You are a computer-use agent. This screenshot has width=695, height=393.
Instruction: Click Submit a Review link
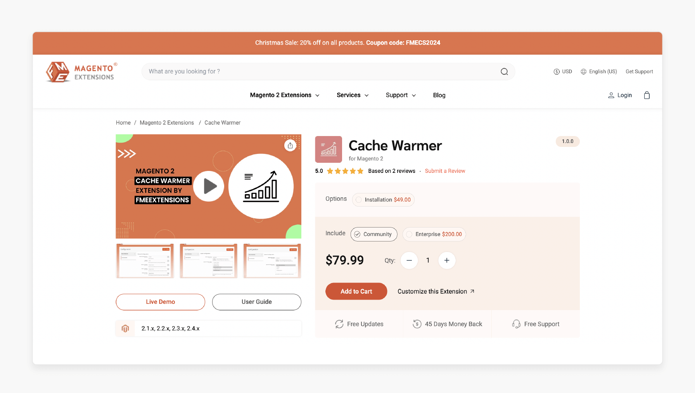(x=445, y=171)
